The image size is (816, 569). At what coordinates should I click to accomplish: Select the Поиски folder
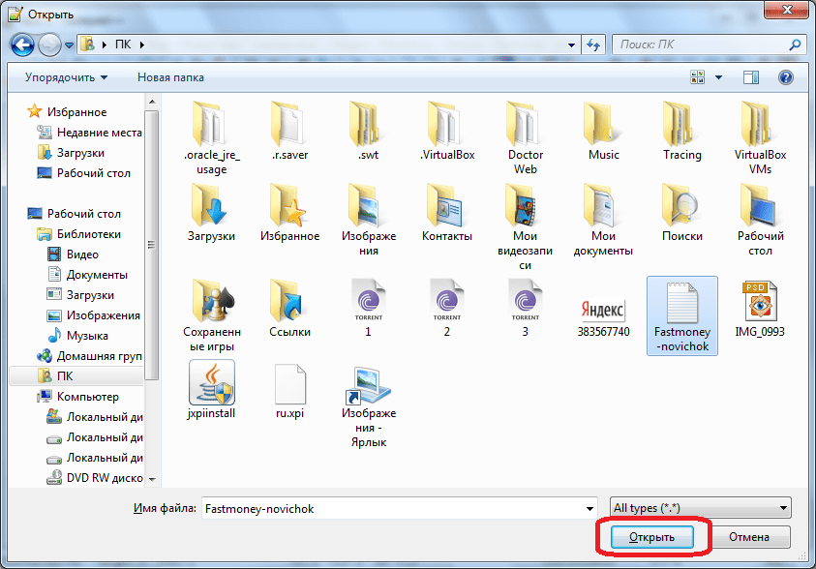click(x=681, y=213)
